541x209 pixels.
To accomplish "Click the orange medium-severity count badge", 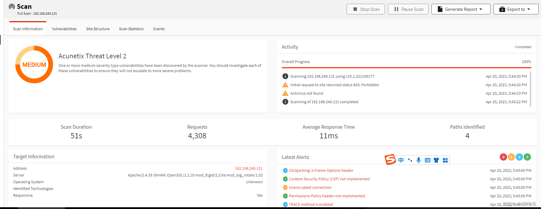I will (511, 157).
